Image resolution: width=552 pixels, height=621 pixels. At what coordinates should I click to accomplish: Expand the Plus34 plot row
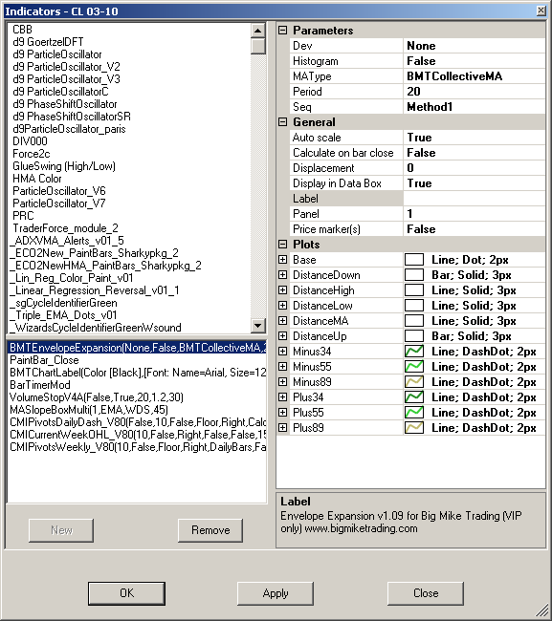[282, 396]
